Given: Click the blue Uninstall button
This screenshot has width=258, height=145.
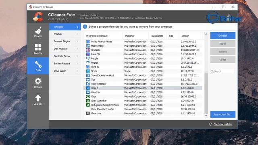Looking at the screenshot, I should 223,36.
